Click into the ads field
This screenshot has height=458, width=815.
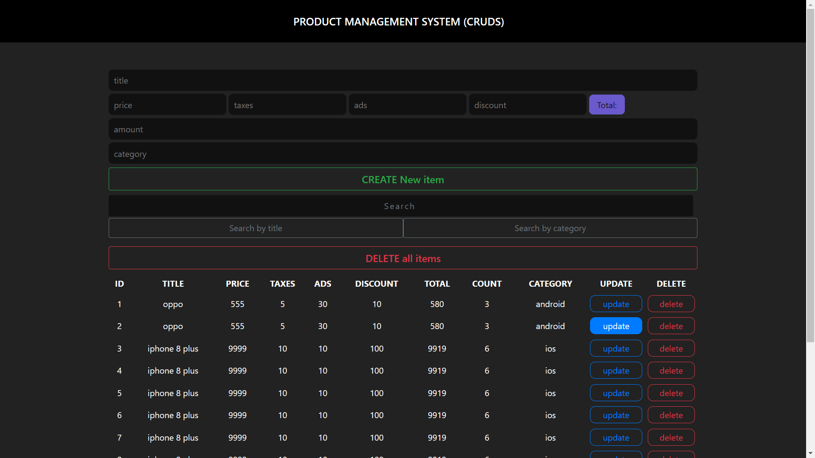(x=407, y=105)
